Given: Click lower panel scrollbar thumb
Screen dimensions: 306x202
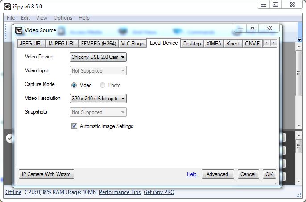Looking at the screenshot, I should 298,146.
